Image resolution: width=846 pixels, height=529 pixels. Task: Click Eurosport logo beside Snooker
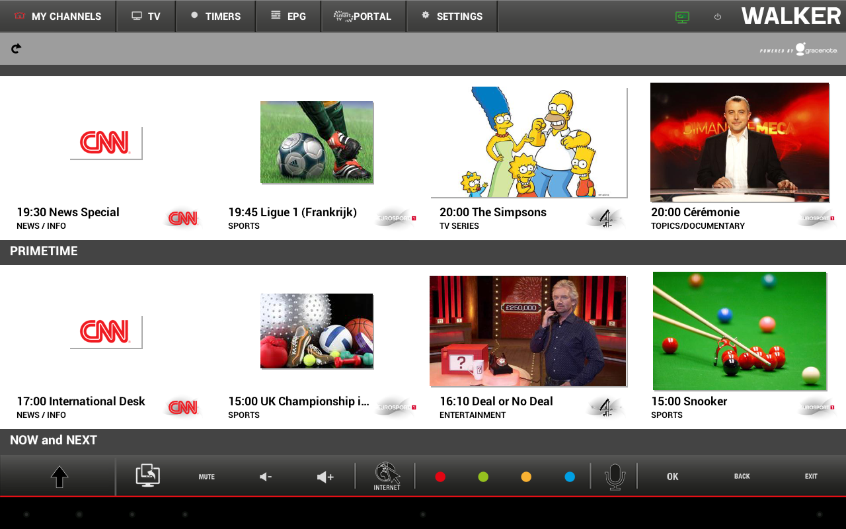817,407
